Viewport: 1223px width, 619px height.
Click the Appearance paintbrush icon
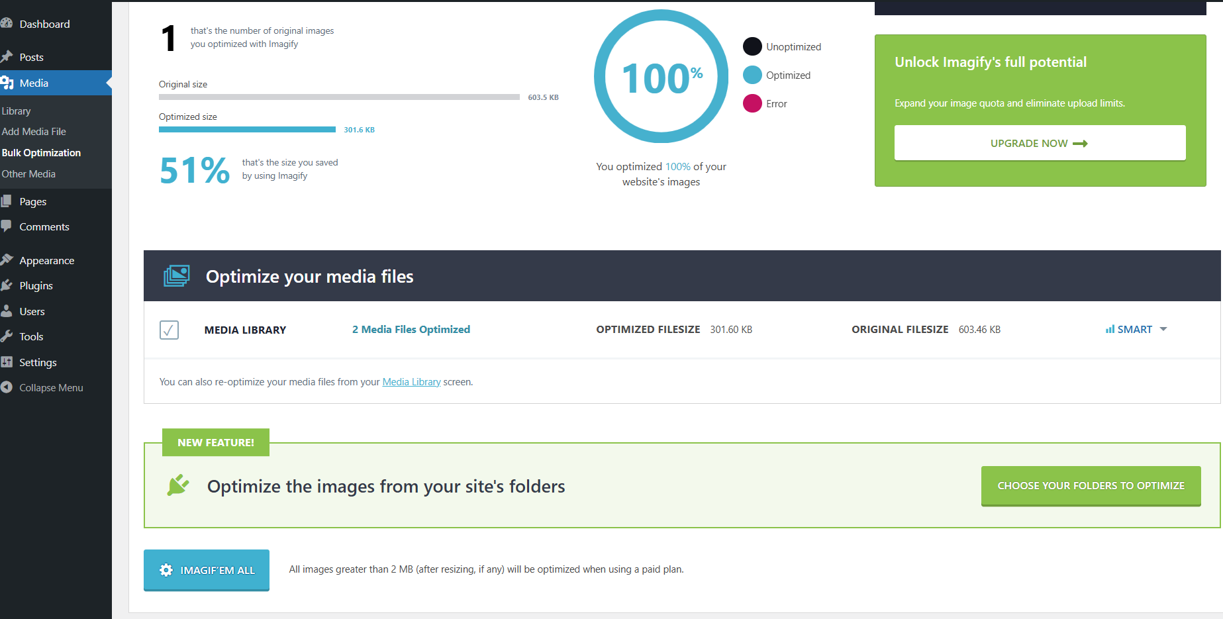click(x=7, y=260)
